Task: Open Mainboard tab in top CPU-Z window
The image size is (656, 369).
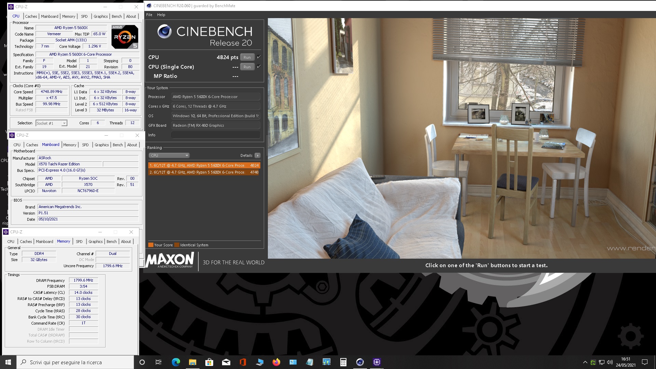Action: tap(50, 16)
